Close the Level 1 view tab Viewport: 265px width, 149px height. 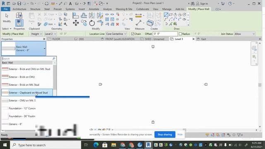193,39
